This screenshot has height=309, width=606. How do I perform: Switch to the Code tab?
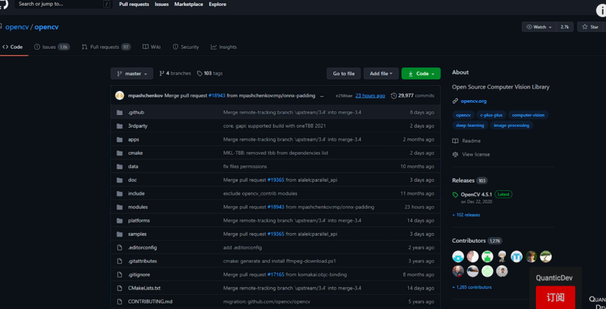tap(13, 47)
